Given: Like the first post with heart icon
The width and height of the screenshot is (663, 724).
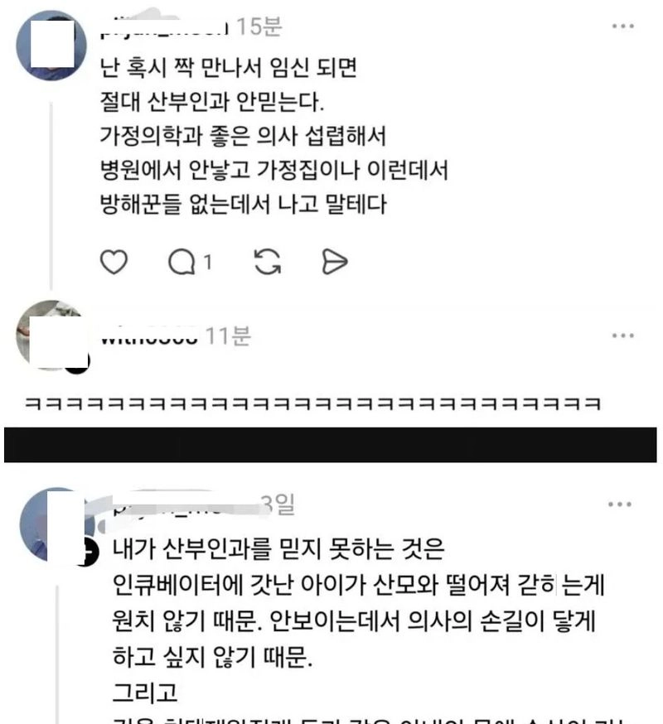Looking at the screenshot, I should pyautogui.click(x=114, y=262).
